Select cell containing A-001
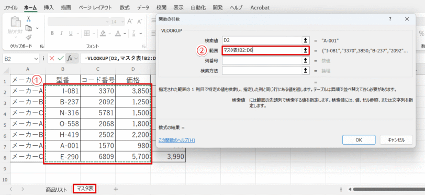Viewport: 425px width, 195px height. click(63, 146)
